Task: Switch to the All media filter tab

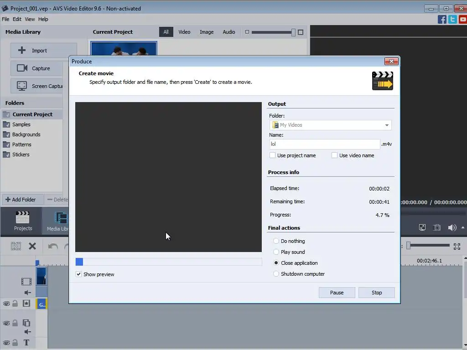Action: point(166,32)
